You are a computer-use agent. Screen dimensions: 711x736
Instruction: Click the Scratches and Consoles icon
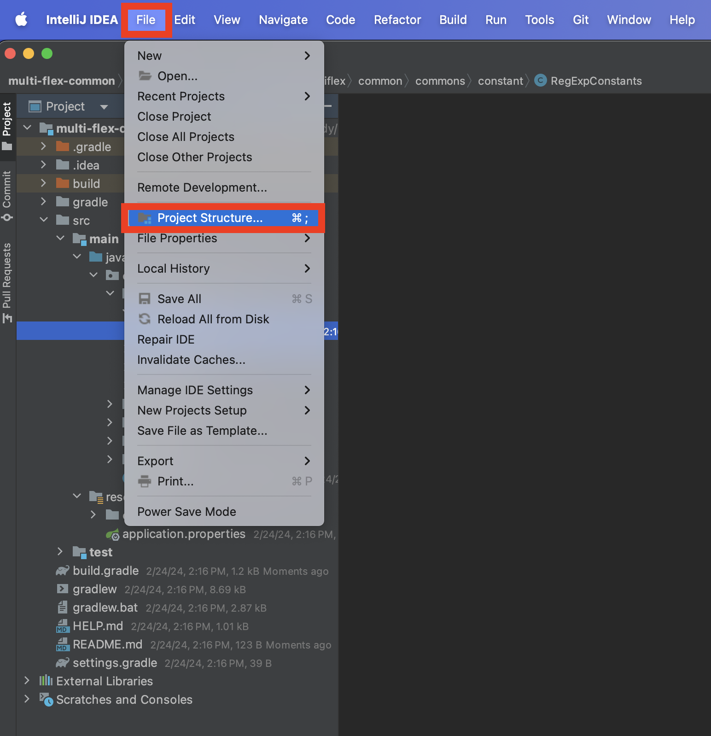tap(46, 700)
